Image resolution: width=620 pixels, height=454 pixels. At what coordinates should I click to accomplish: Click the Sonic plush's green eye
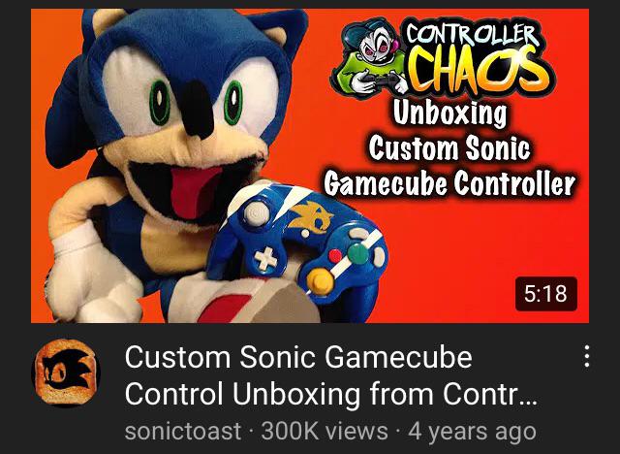(x=160, y=102)
